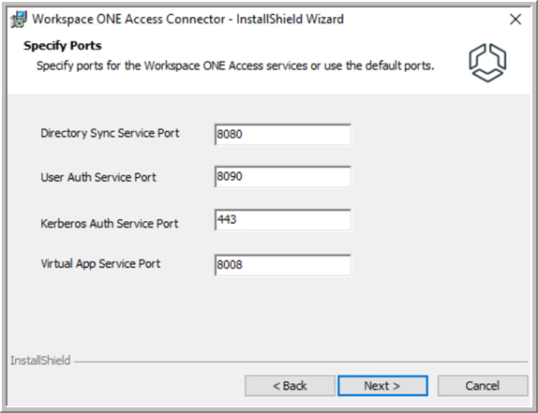Click the Kerberos Auth Service Port label
Viewport: 538px width, 413px height.
tap(110, 224)
